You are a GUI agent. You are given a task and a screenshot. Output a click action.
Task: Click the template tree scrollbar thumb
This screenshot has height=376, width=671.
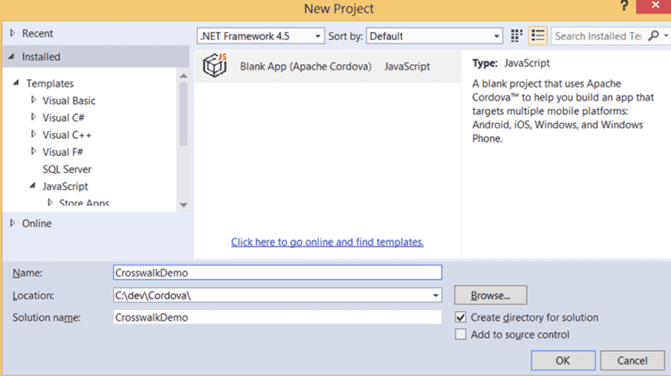click(x=184, y=114)
